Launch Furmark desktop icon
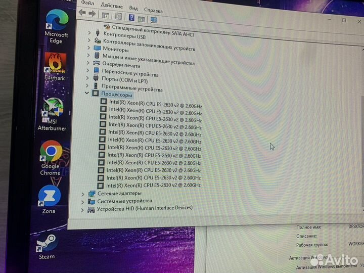 pyautogui.click(x=55, y=67)
